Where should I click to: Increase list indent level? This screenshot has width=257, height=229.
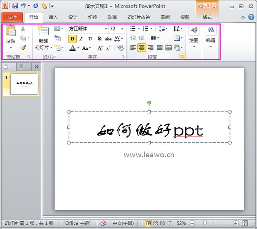141,38
